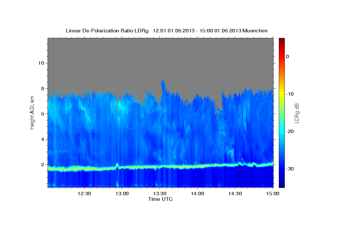Click the colorbar value -30
Viewport: 338px width, 225px height.
pos(290,169)
